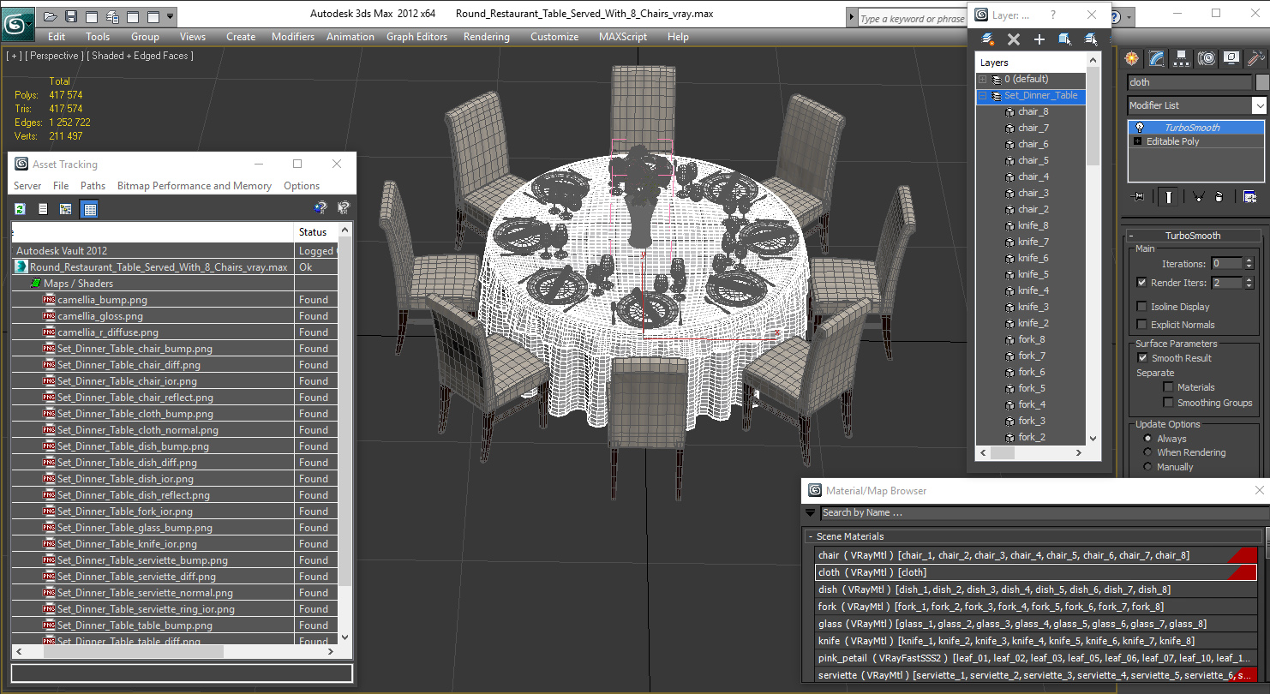Click Delete Layer X icon in Layer window
Viewport: 1270px width, 694px height.
1014,39
